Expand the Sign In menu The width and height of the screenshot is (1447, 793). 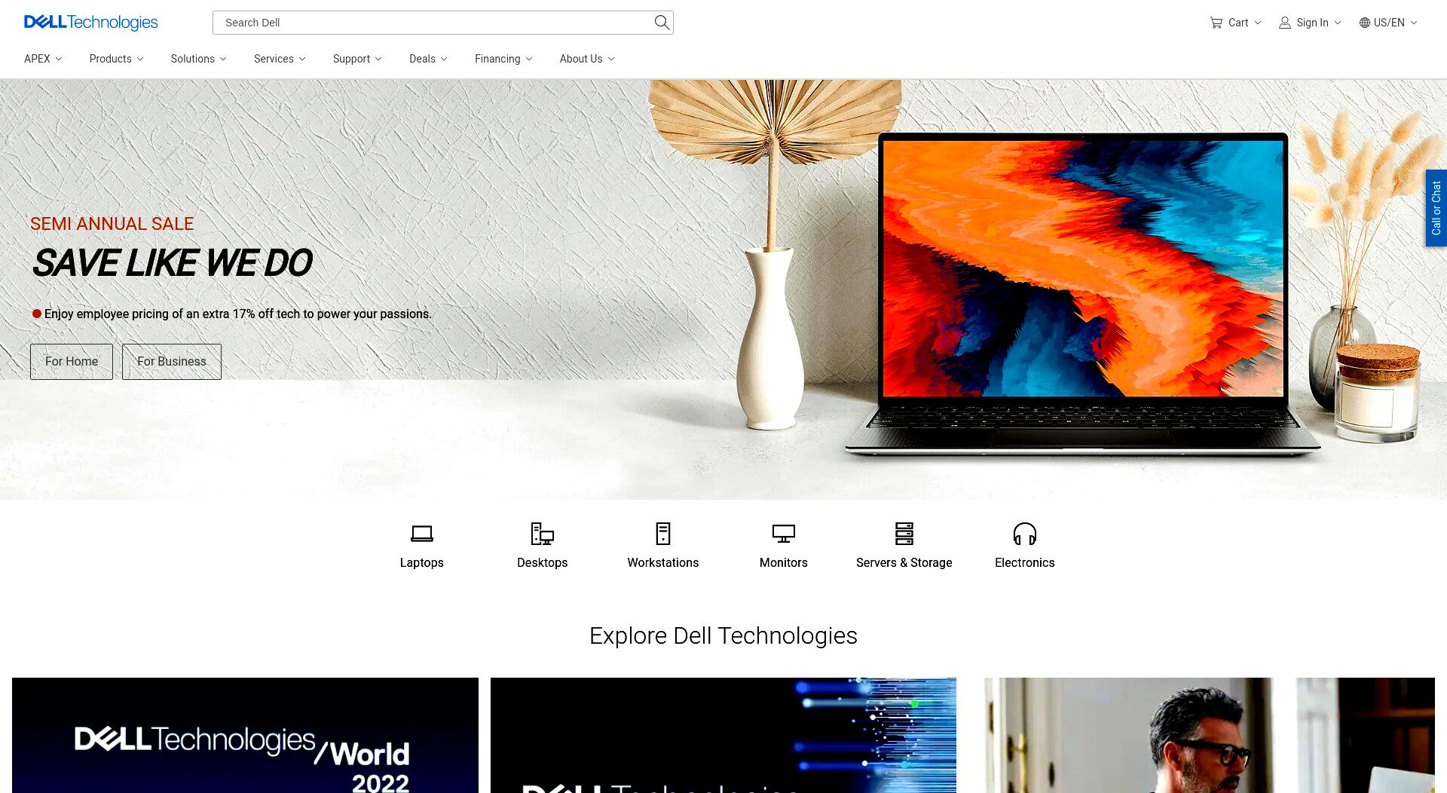tap(1310, 23)
